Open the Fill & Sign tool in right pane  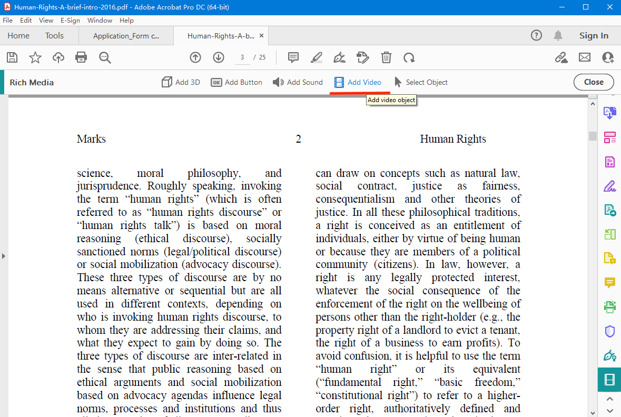(609, 185)
